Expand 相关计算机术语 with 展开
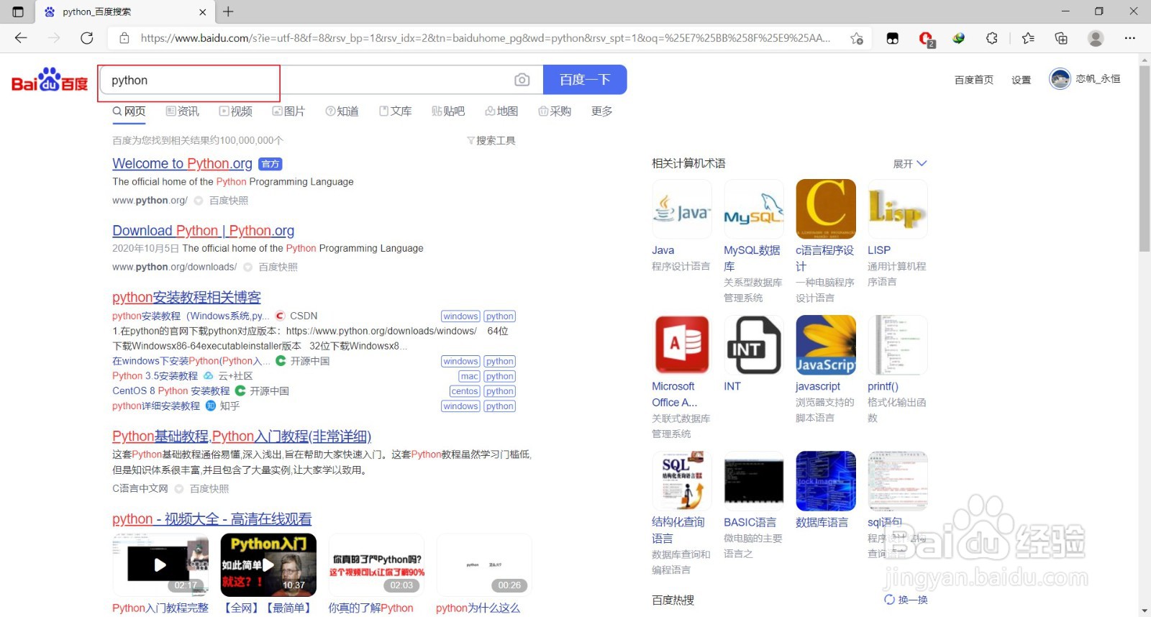 910,164
